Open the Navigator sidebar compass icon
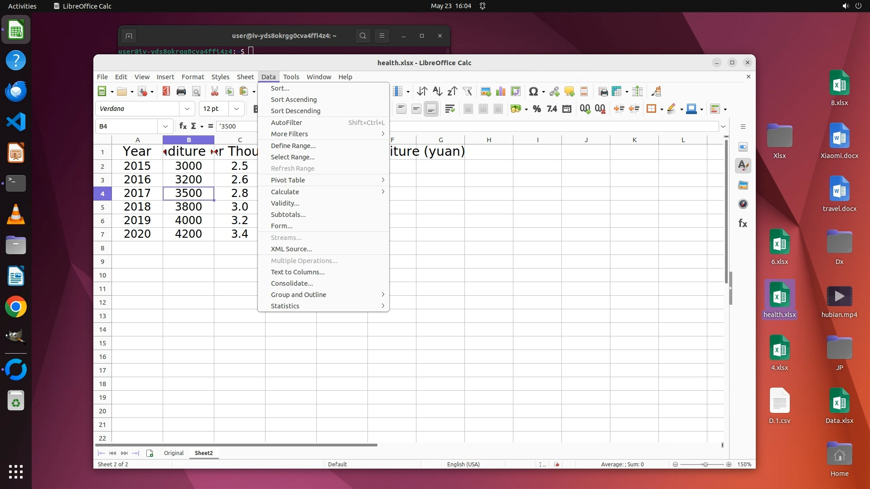Screen dimensions: 870x489 coord(743,204)
